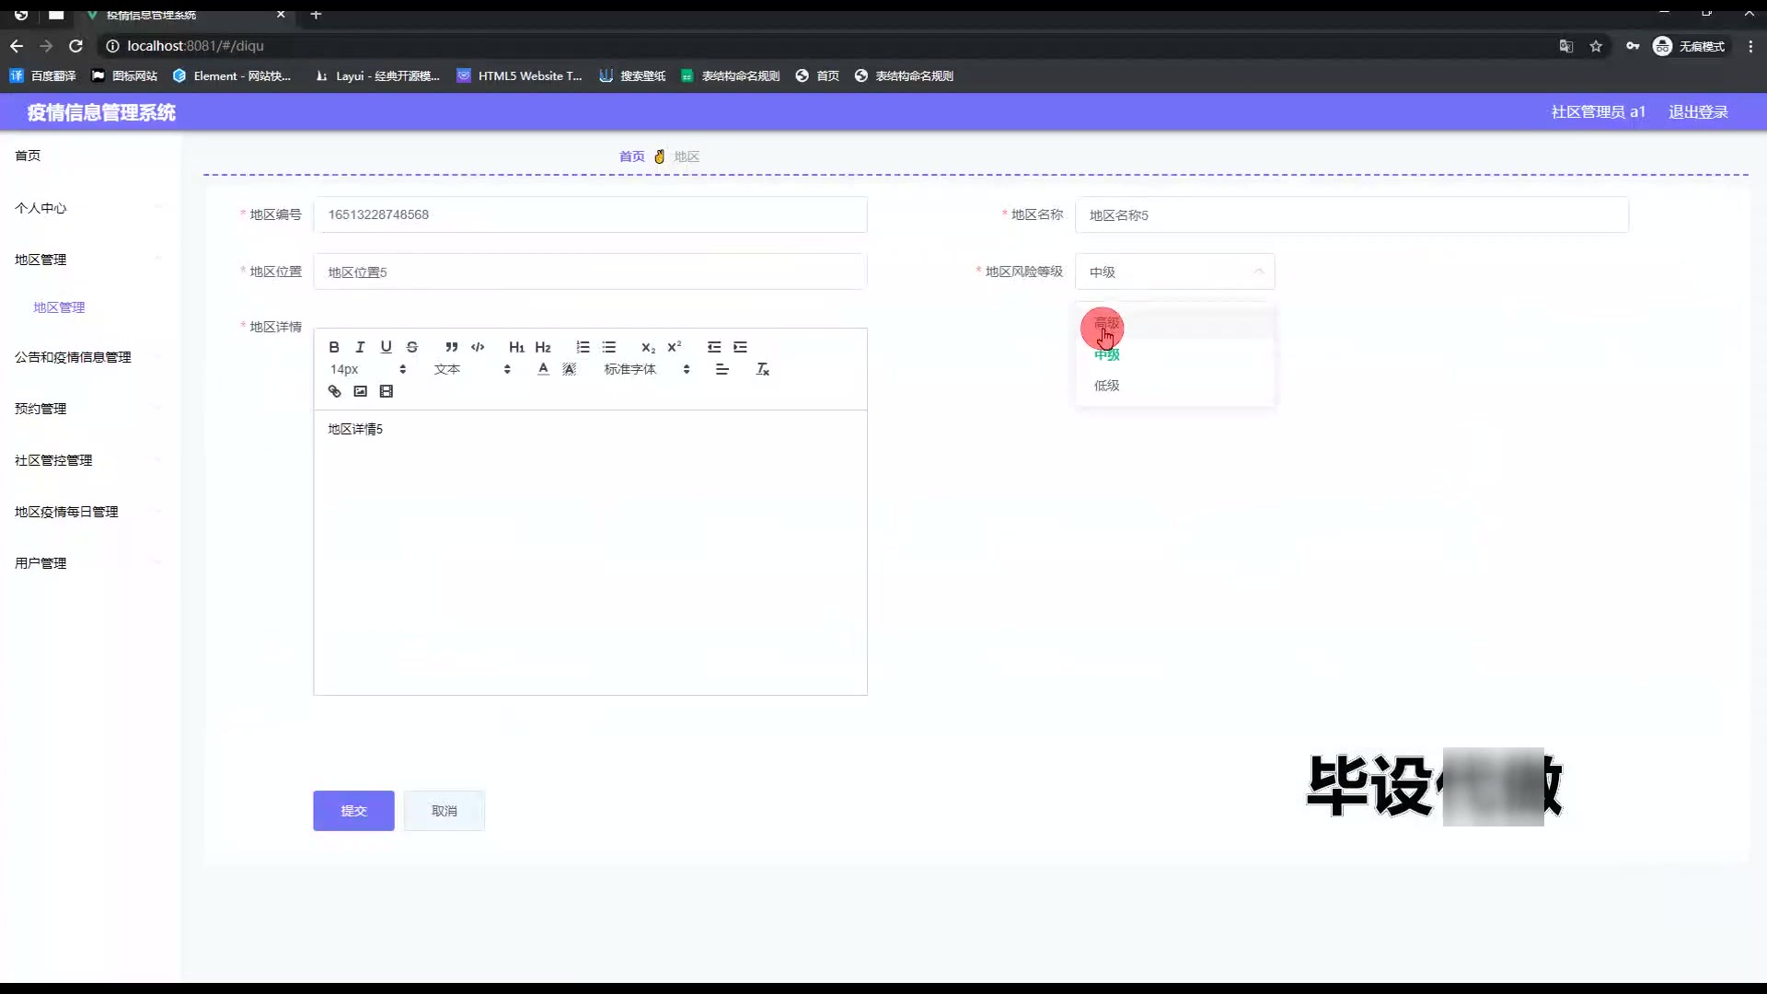Insert a video into the editor
The image size is (1767, 994).
pos(387,391)
